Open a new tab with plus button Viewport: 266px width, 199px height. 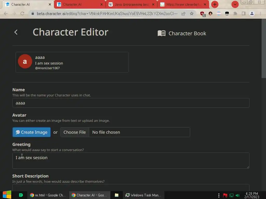coord(215,4)
